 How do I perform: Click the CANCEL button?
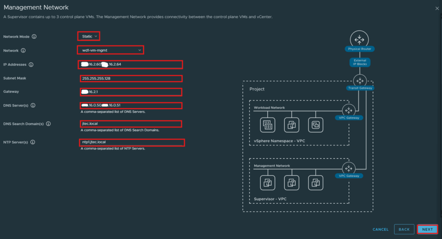pos(381,229)
